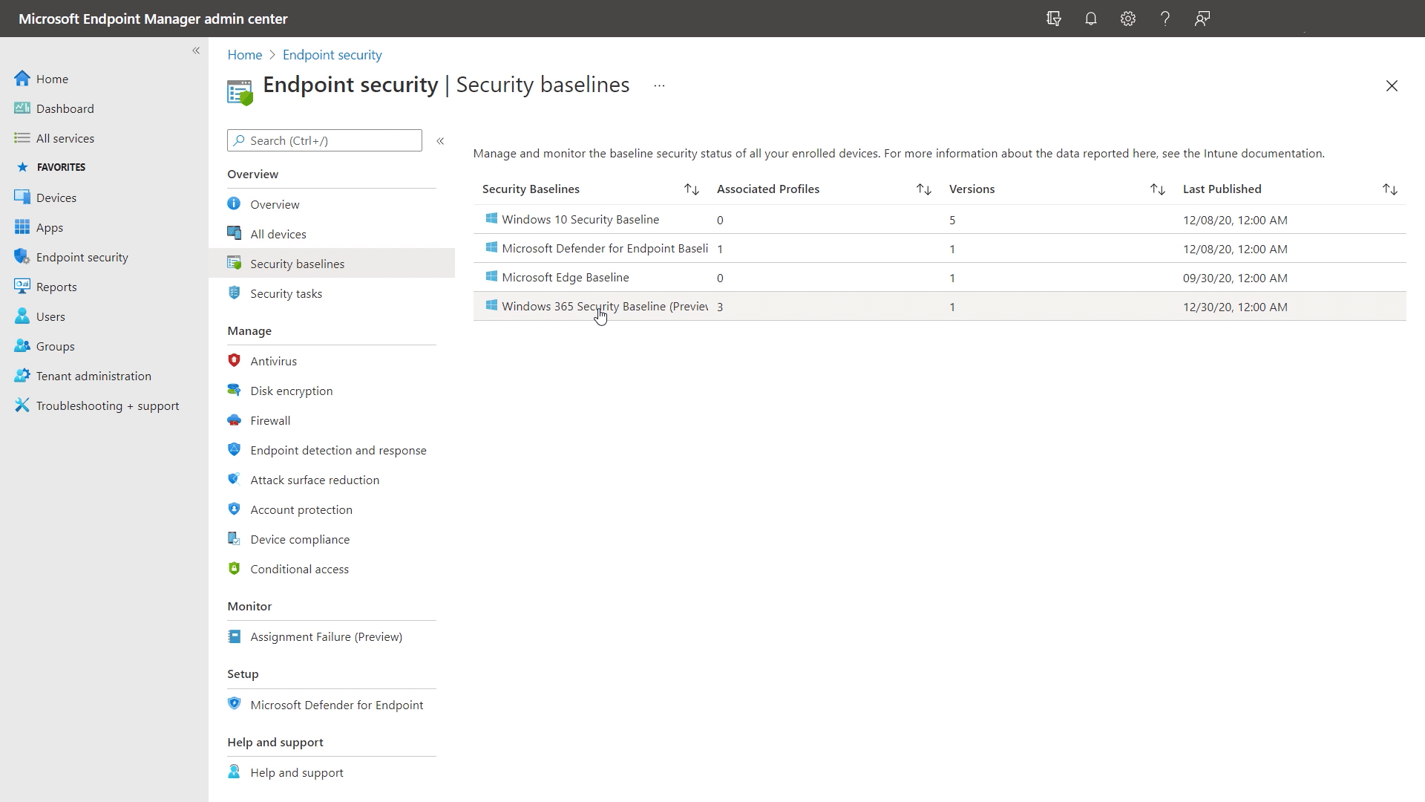
Task: Click the Endpoint detection and response icon
Action: 234,449
